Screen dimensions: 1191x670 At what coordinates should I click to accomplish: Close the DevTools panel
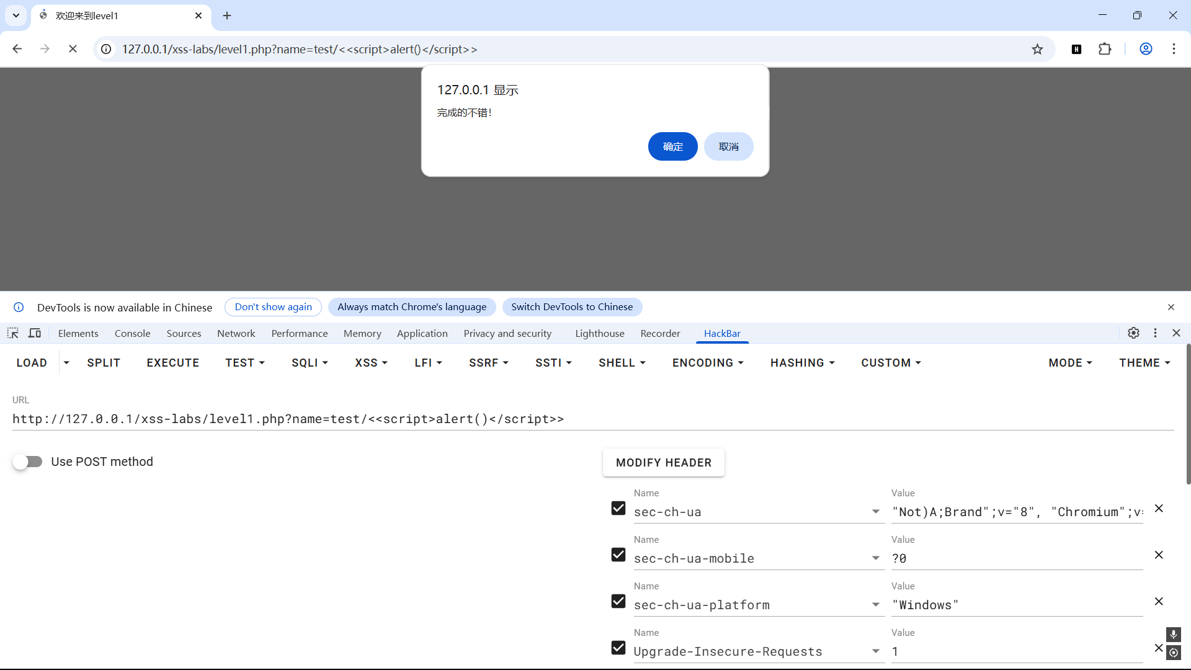(1176, 333)
